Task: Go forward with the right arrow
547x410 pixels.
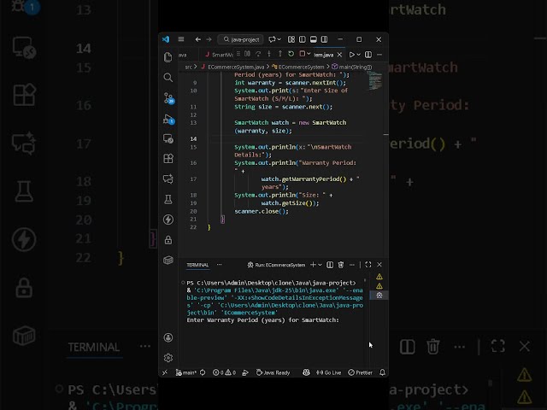Action: (209, 39)
